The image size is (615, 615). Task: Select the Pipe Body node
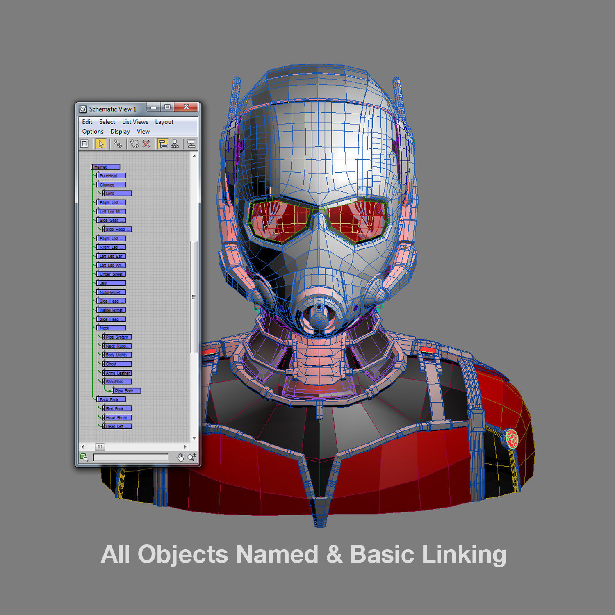pyautogui.click(x=126, y=391)
